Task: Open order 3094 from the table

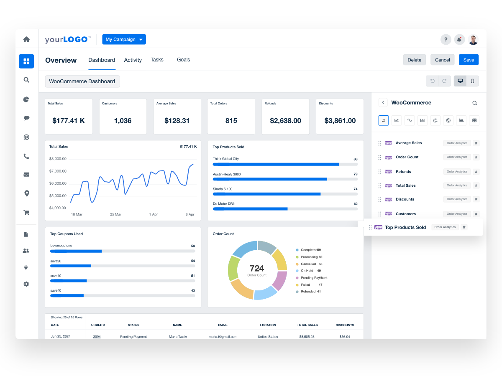Action: click(x=97, y=336)
